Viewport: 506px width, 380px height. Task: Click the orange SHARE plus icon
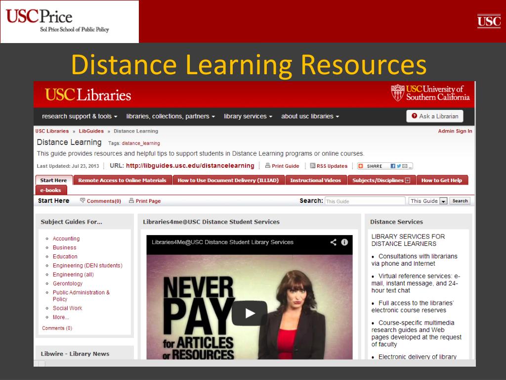click(361, 166)
